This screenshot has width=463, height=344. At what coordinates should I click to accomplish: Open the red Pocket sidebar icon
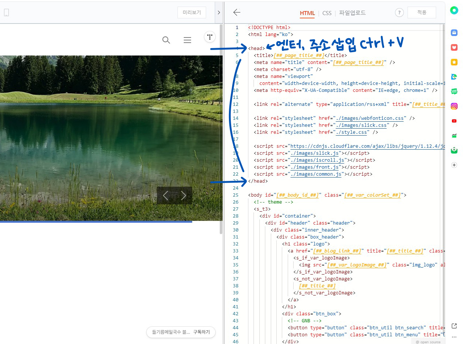[x=454, y=47]
